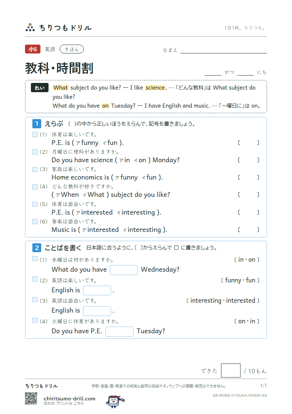Click answer bracket for subject do you like?
This screenshot has height=414, width=292.
point(249,195)
